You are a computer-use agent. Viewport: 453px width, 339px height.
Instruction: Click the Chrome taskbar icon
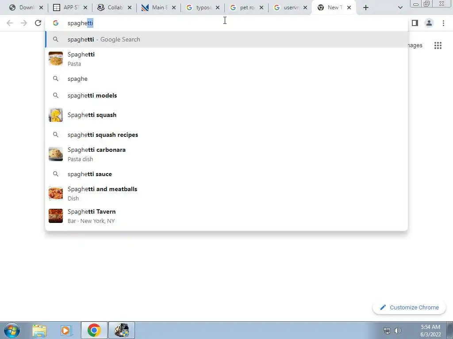point(94,330)
